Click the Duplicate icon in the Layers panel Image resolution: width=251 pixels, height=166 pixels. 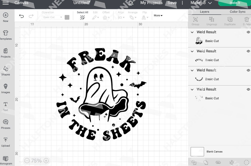[x=230, y=21]
